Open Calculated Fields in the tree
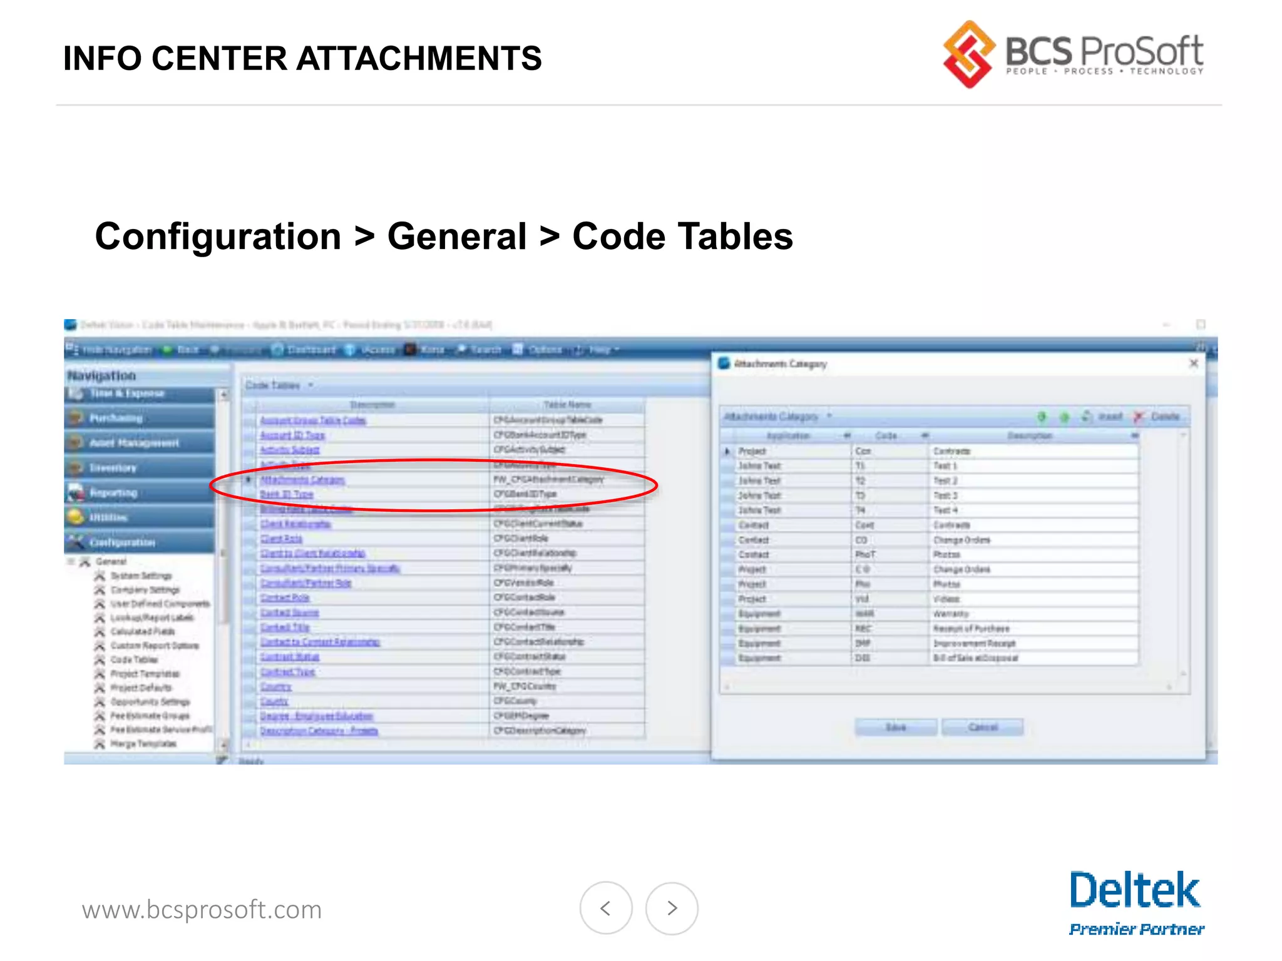The height and width of the screenshot is (961, 1282). (x=143, y=631)
